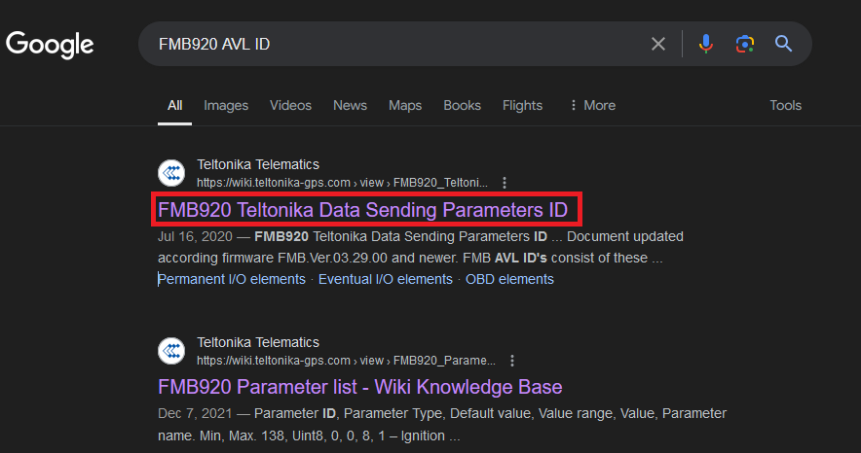Switch to Flights tab
The width and height of the screenshot is (861, 453).
[x=522, y=105]
